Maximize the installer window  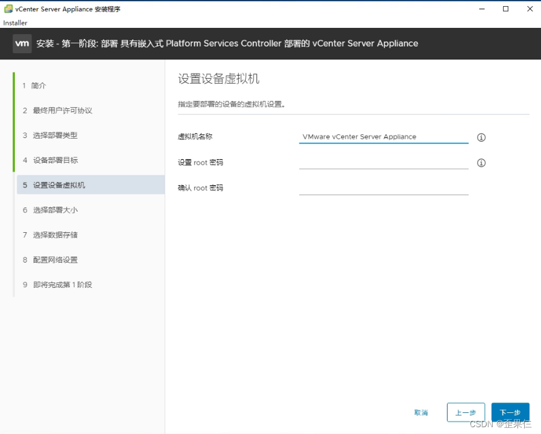506,9
